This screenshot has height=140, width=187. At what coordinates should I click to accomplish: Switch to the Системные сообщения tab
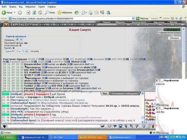(x=124, y=94)
